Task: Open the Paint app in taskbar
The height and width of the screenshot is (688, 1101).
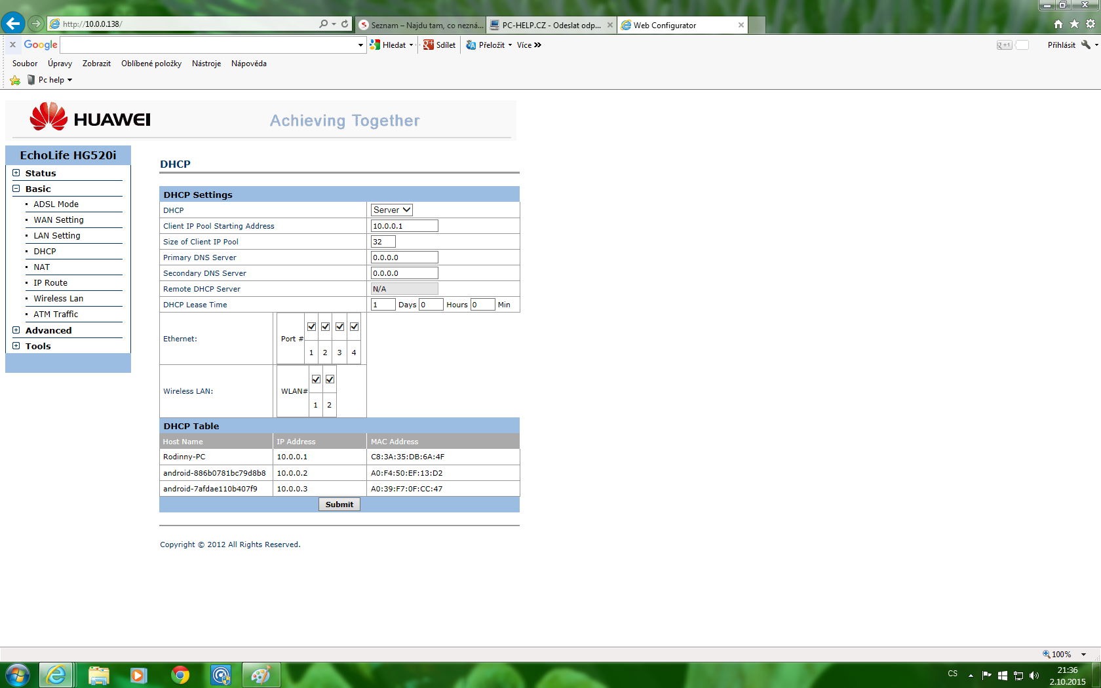Action: (x=261, y=675)
